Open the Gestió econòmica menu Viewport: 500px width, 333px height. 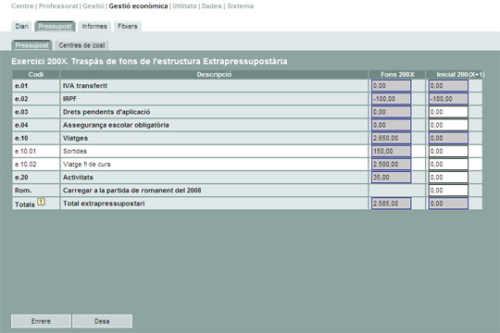coord(138,6)
